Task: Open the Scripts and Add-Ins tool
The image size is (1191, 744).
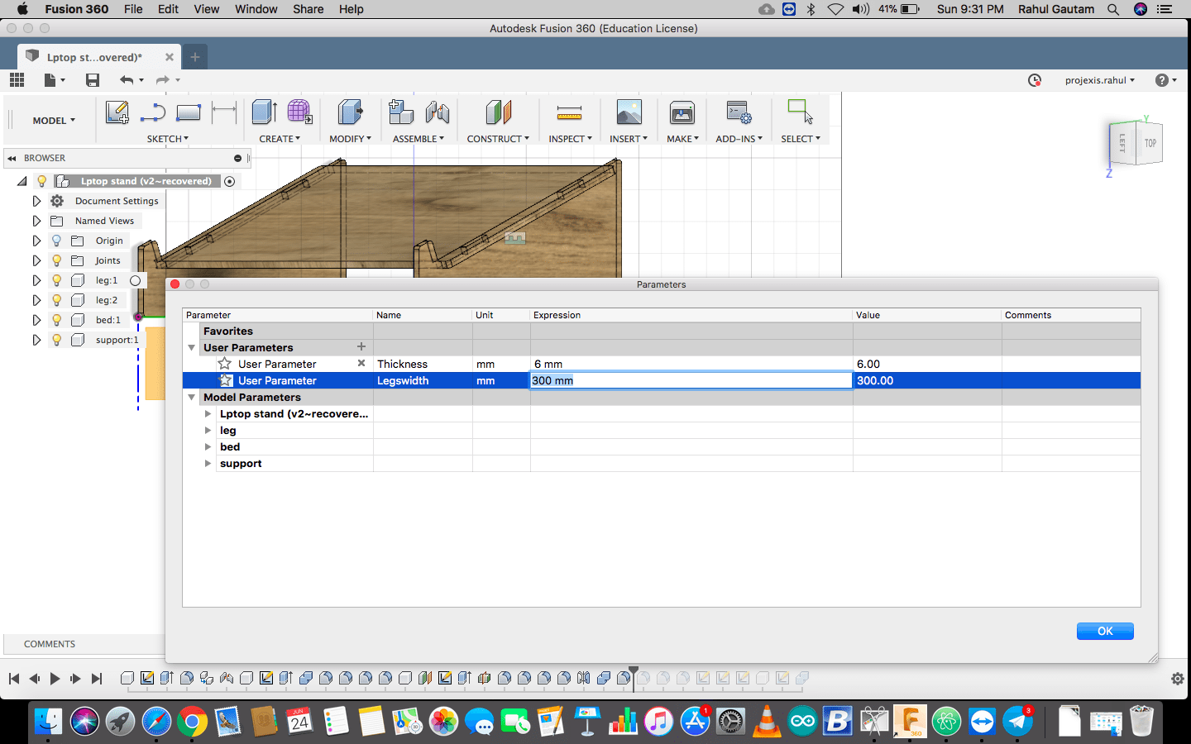Action: tap(739, 112)
